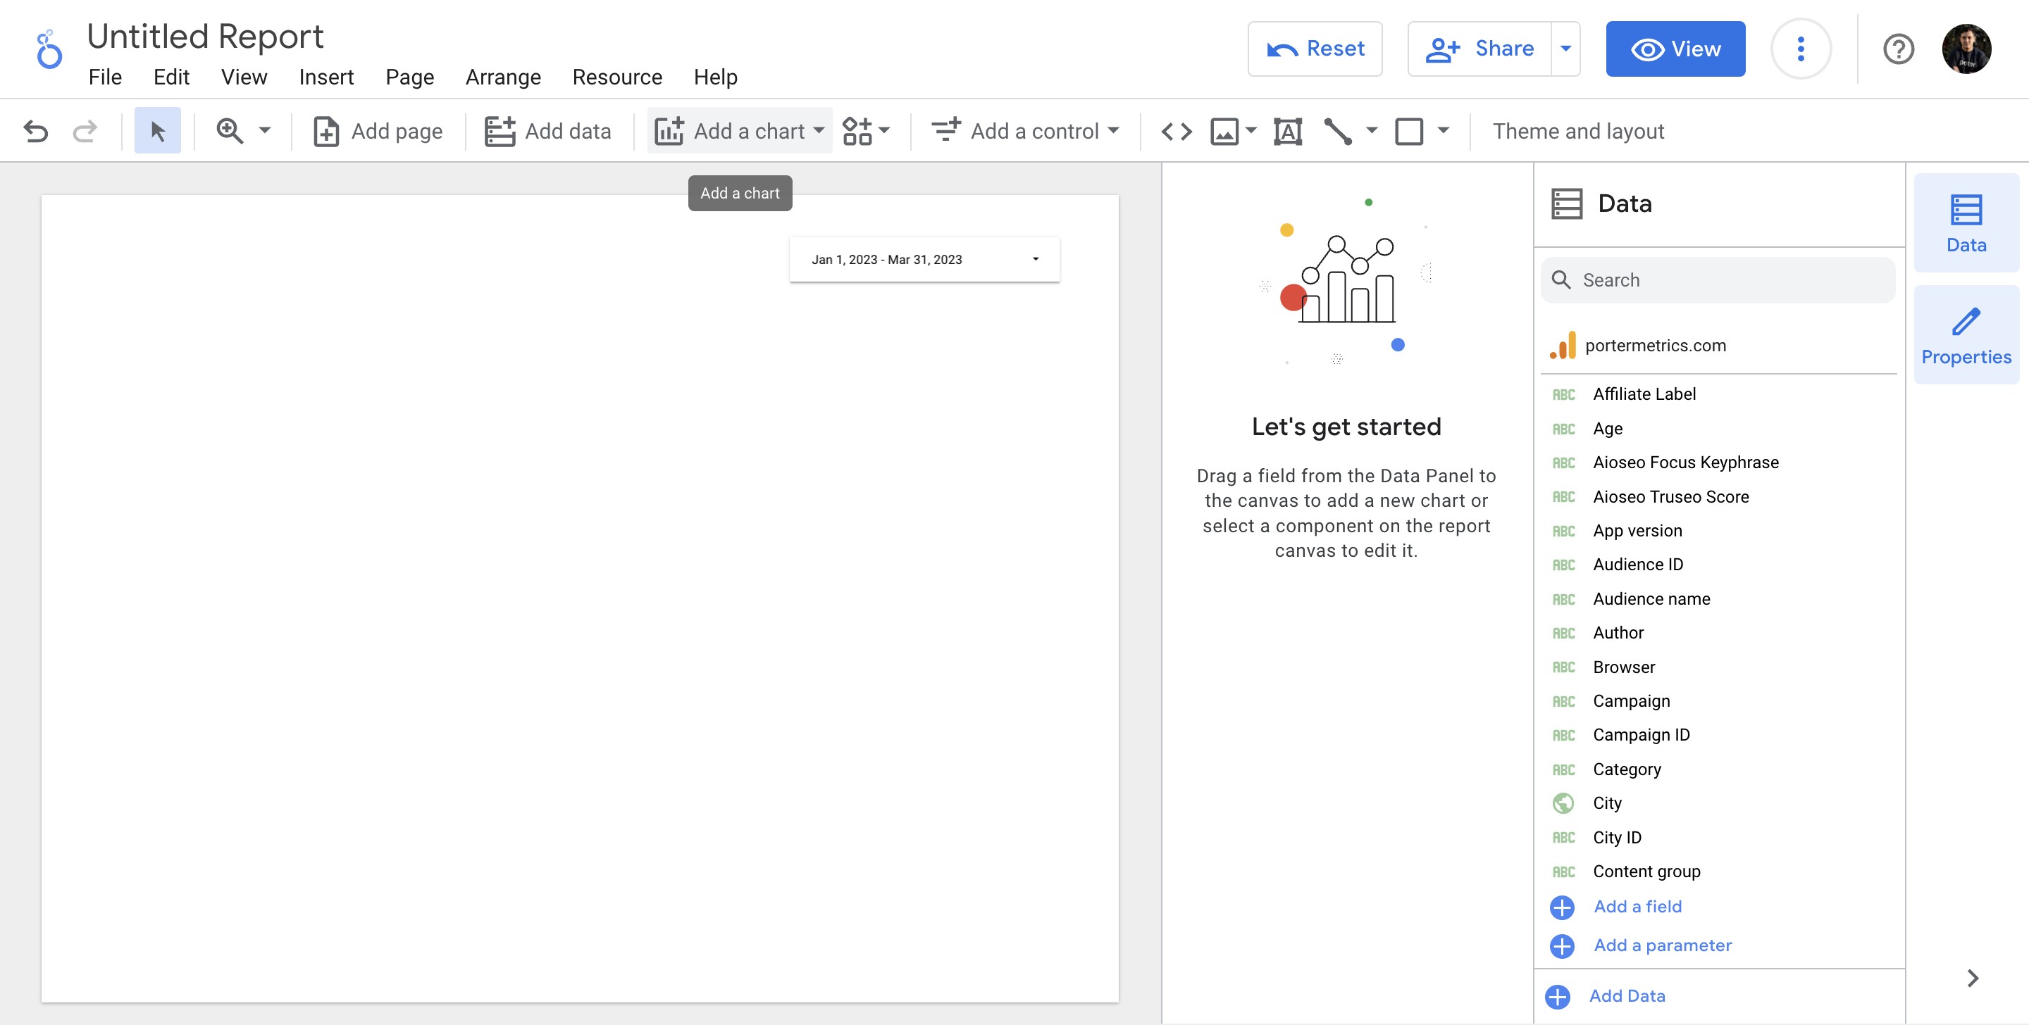Click the City field globe icon

pyautogui.click(x=1563, y=804)
